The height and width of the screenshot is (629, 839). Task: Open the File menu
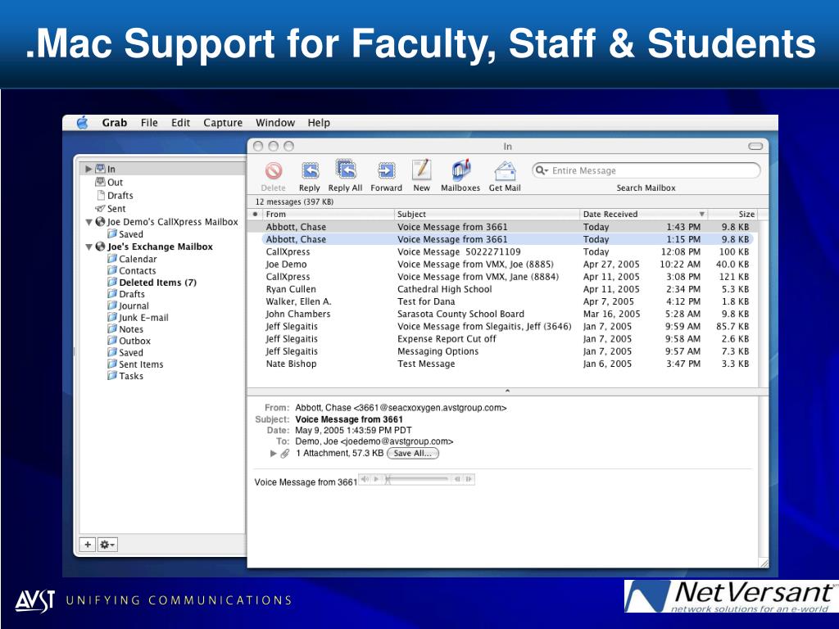coord(149,123)
